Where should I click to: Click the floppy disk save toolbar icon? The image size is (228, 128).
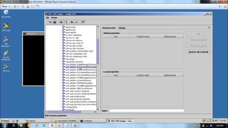click(x=55, y=22)
